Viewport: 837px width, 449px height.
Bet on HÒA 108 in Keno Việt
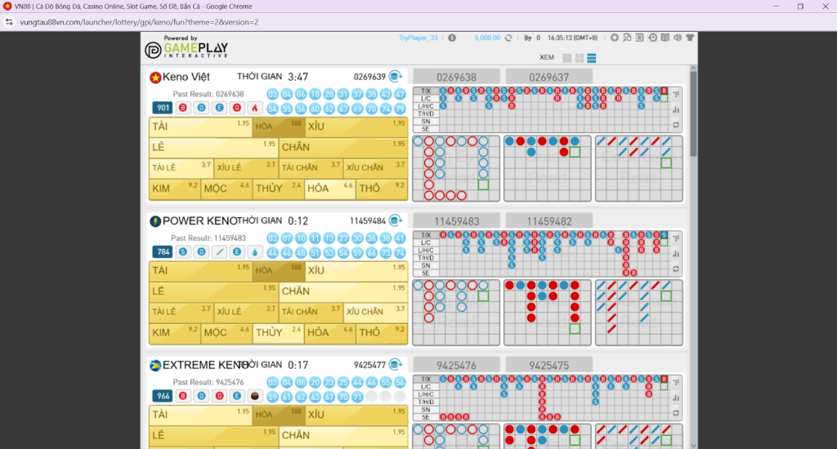pyautogui.click(x=278, y=127)
